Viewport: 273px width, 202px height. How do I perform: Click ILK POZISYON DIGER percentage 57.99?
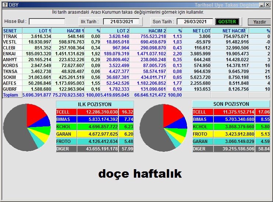click(x=127, y=149)
